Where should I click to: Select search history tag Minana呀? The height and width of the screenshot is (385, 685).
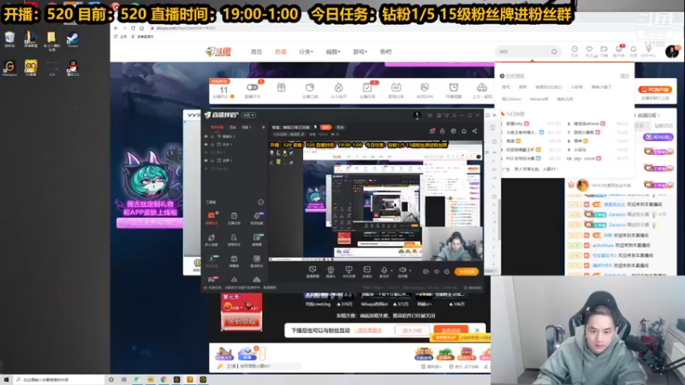tap(539, 99)
